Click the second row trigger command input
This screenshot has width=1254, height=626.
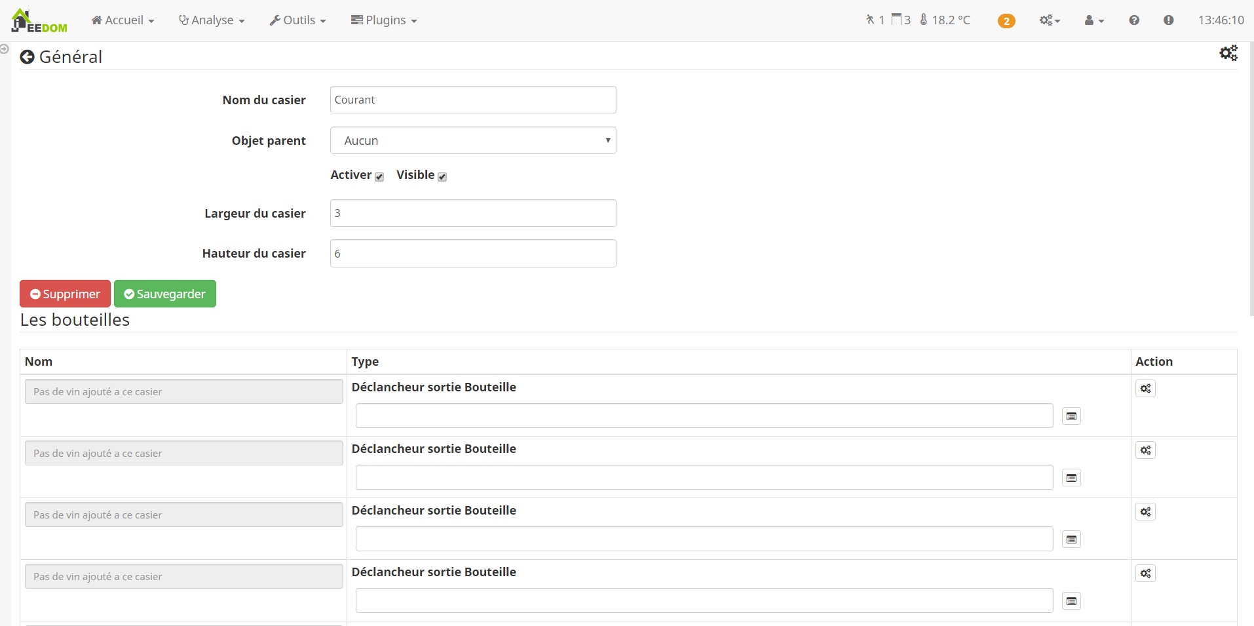point(704,477)
